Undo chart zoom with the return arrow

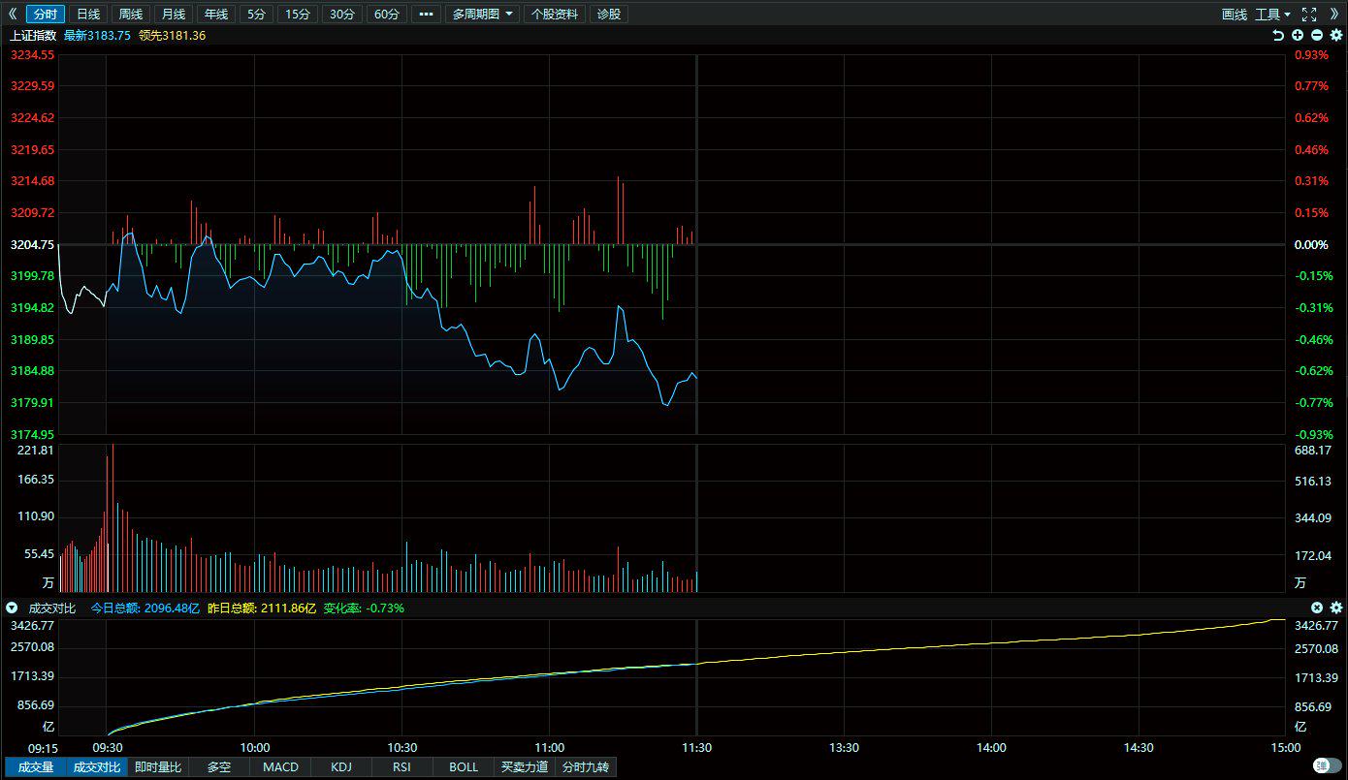(x=1278, y=35)
